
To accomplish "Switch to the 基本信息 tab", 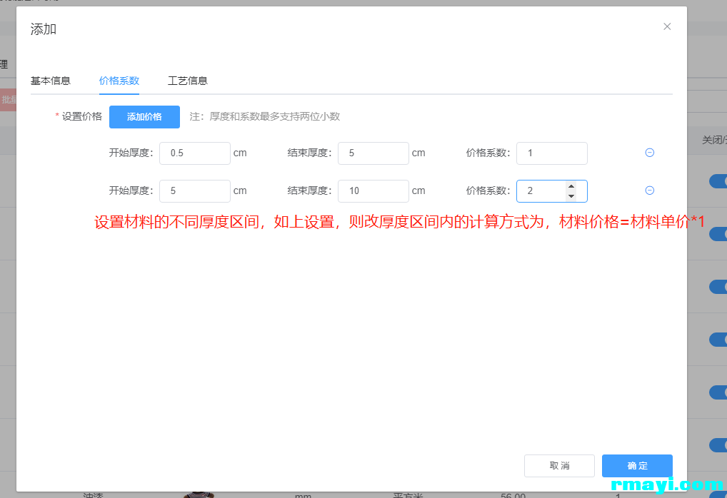I will [x=51, y=81].
